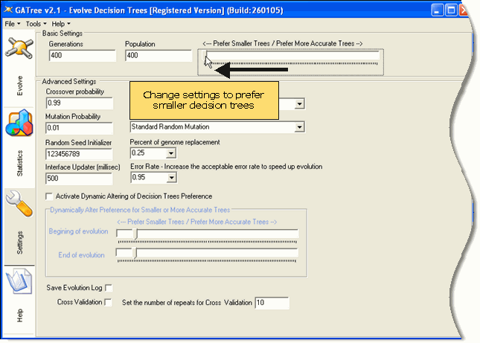Expand the Error Rate 0.95 dropdown
The height and width of the screenshot is (343, 480).
pos(172,178)
